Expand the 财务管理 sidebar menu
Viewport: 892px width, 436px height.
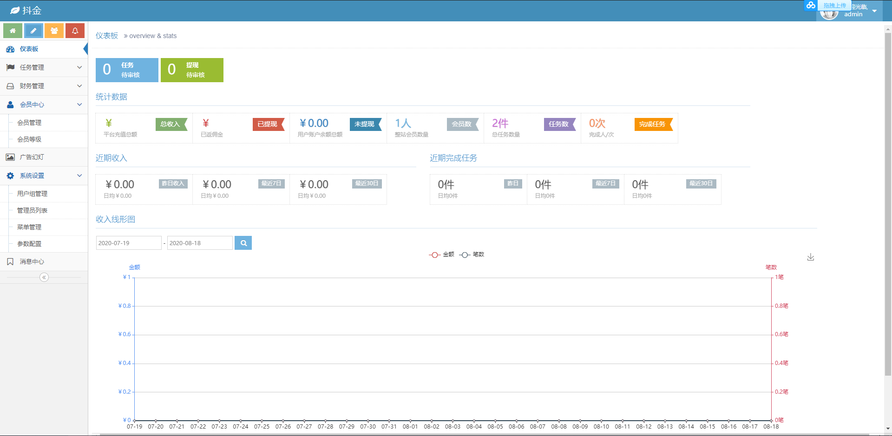(x=44, y=86)
